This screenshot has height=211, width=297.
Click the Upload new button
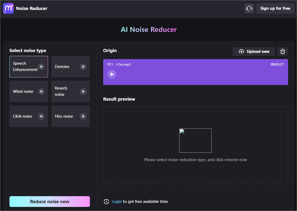coord(254,51)
